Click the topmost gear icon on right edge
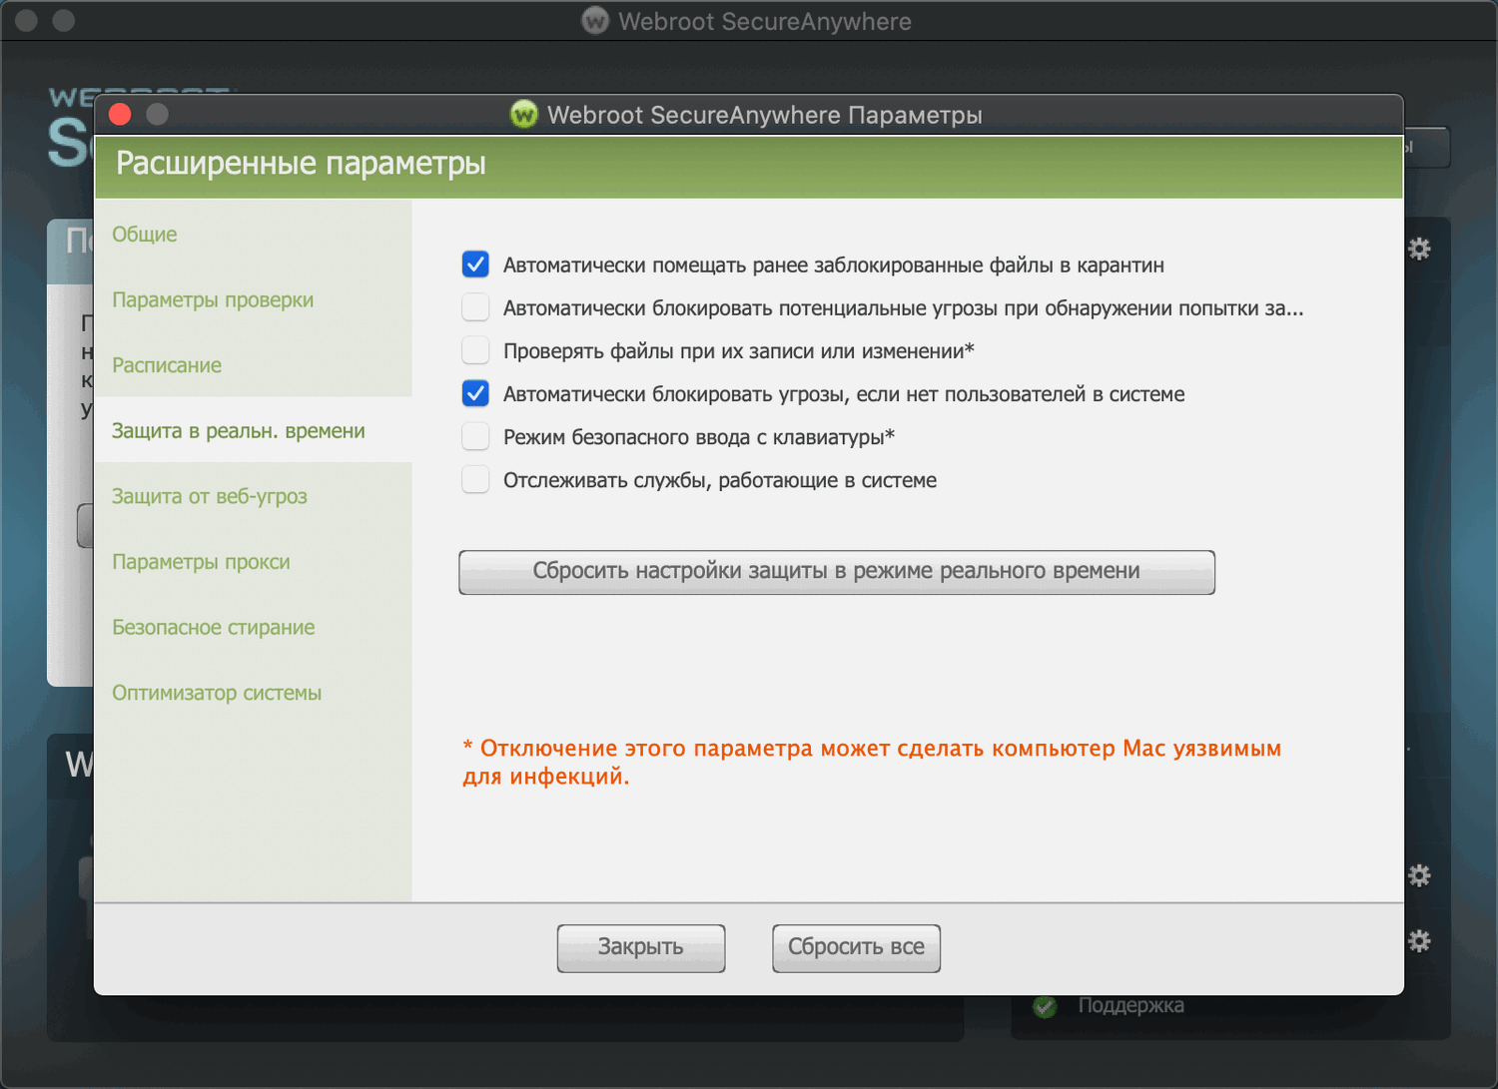 1419,249
